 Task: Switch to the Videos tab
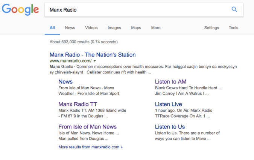(x=91, y=28)
